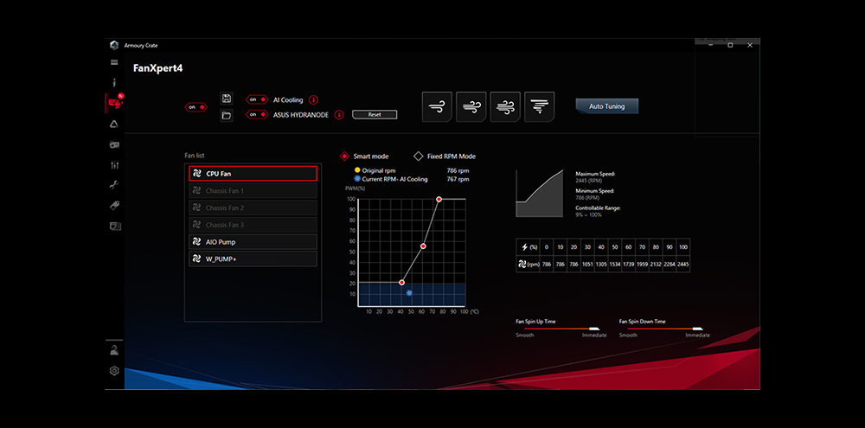Show ASUS HYDRANODE info icon
865x428 pixels.
click(x=339, y=115)
